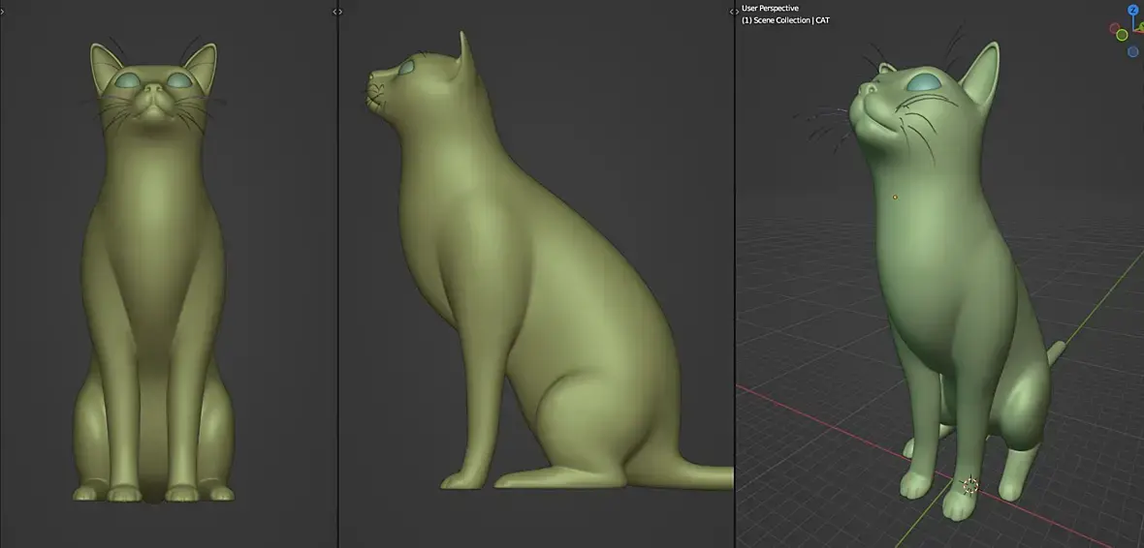Click the yellow-green Y axis gizmo circle
Image resolution: width=1144 pixels, height=548 pixels.
(x=1122, y=35)
